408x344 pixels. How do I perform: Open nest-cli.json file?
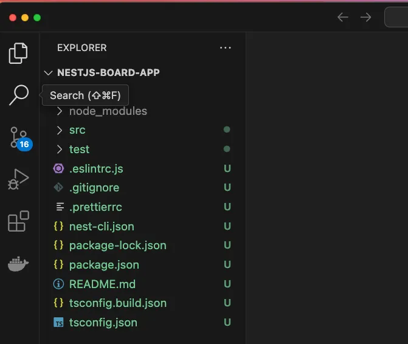click(x=102, y=227)
